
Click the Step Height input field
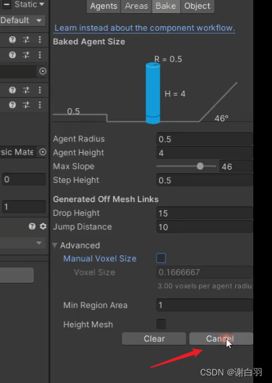(x=205, y=180)
